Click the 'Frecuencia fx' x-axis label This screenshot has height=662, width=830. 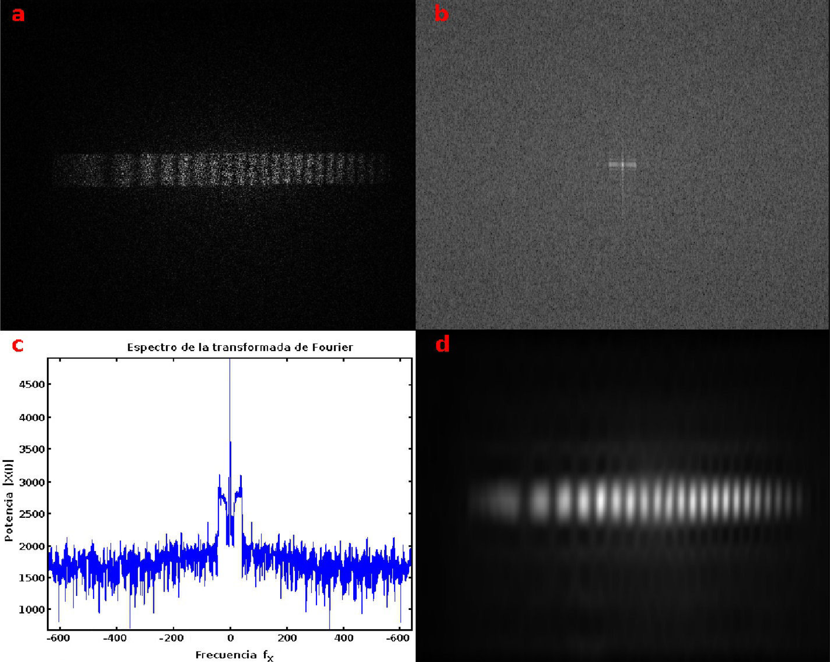pyautogui.click(x=234, y=655)
